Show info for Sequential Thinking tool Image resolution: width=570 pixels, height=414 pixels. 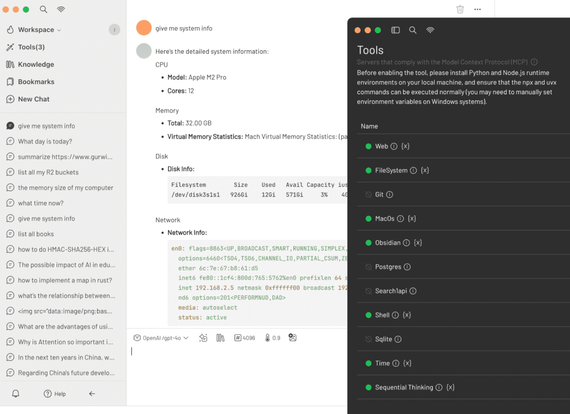coord(439,387)
